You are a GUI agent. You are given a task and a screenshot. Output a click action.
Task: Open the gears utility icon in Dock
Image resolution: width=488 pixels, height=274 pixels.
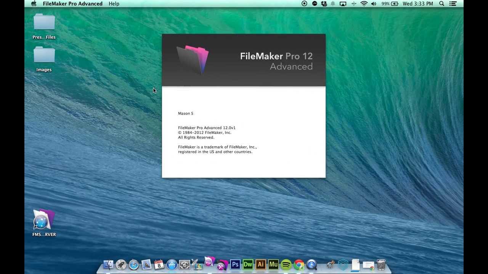point(330,264)
